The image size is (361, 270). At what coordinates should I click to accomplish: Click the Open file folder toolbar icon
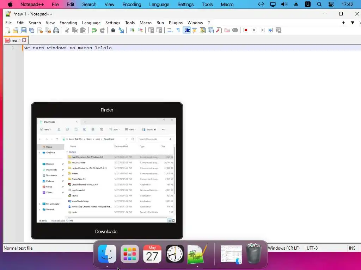(16, 30)
